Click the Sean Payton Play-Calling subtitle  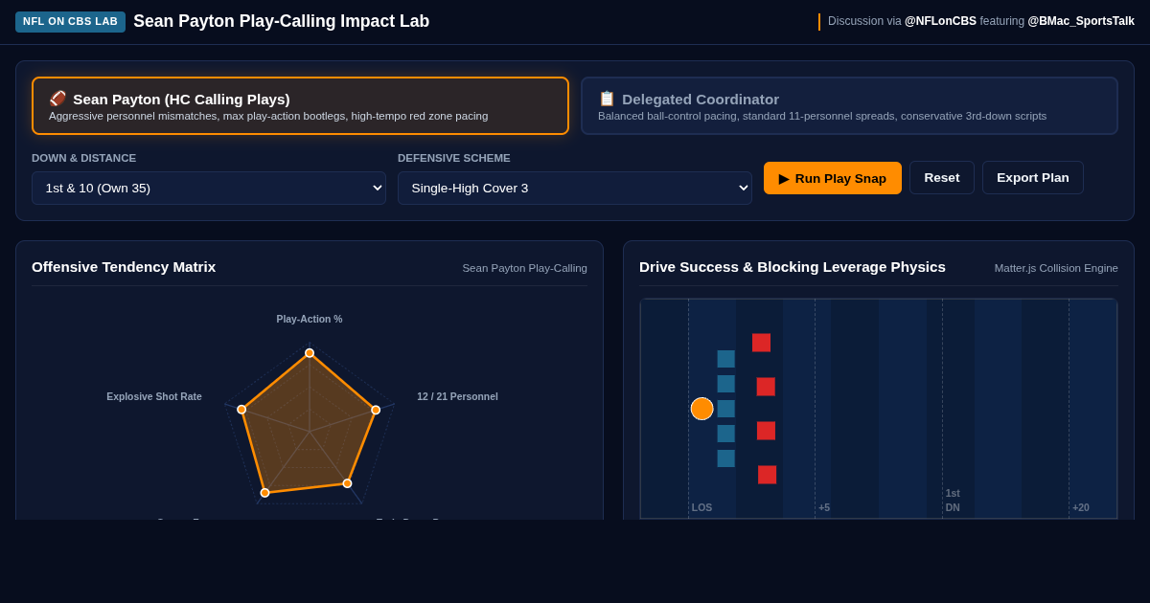pyautogui.click(x=524, y=268)
